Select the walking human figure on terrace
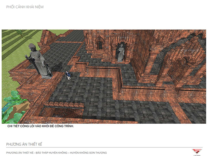The image size is (208, 156). 69,75
